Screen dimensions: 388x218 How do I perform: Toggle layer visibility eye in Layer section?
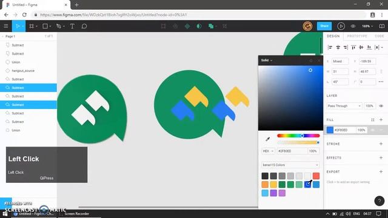pos(381,106)
